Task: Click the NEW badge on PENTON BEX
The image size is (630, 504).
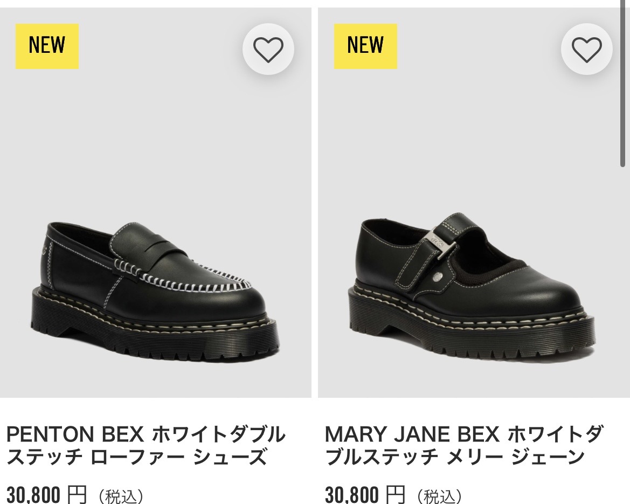Action: coord(47,46)
